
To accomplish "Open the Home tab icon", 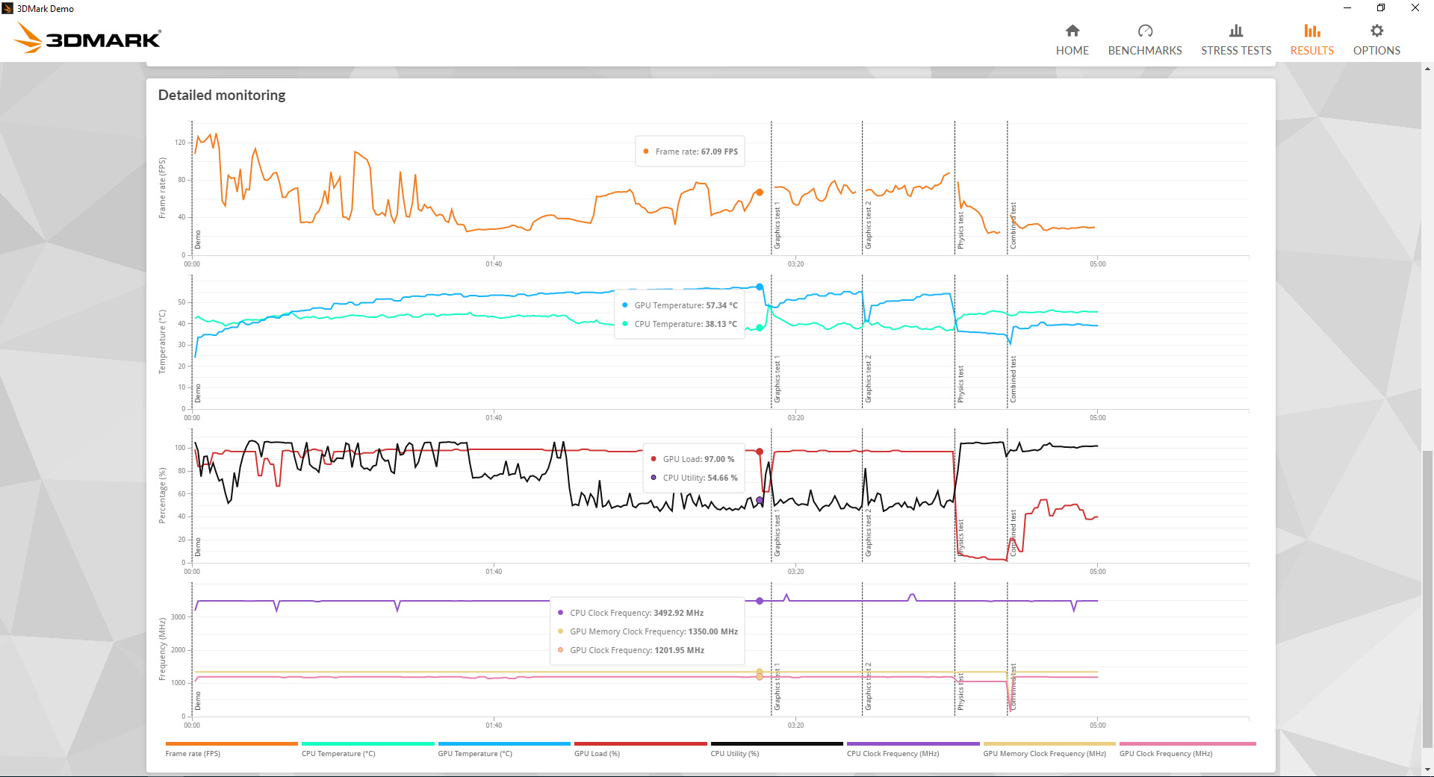I will [1072, 31].
